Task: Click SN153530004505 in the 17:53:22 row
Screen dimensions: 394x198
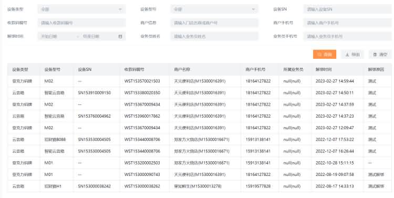Action: pyautogui.click(x=94, y=140)
